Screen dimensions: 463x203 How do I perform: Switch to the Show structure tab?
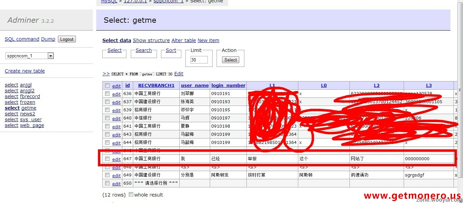point(151,40)
